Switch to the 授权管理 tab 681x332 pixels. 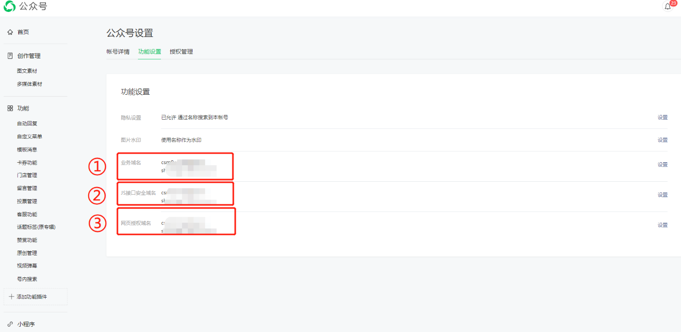tap(181, 52)
